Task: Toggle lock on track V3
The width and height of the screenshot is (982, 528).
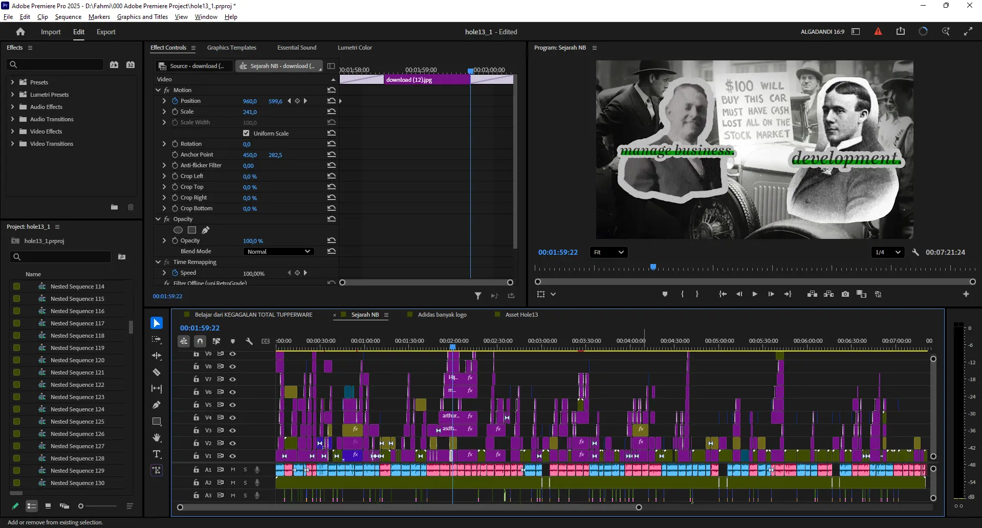Action: 196,430
